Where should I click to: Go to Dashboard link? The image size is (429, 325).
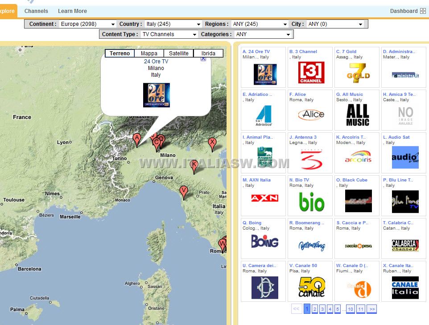(x=404, y=11)
